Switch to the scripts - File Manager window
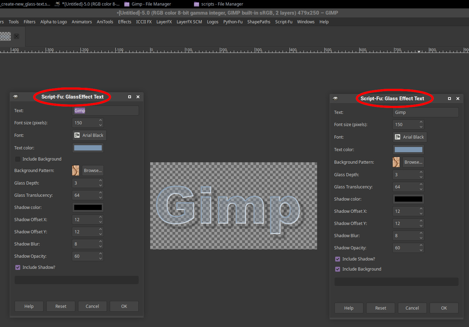Viewport: 469px width, 327px height. 218,4
